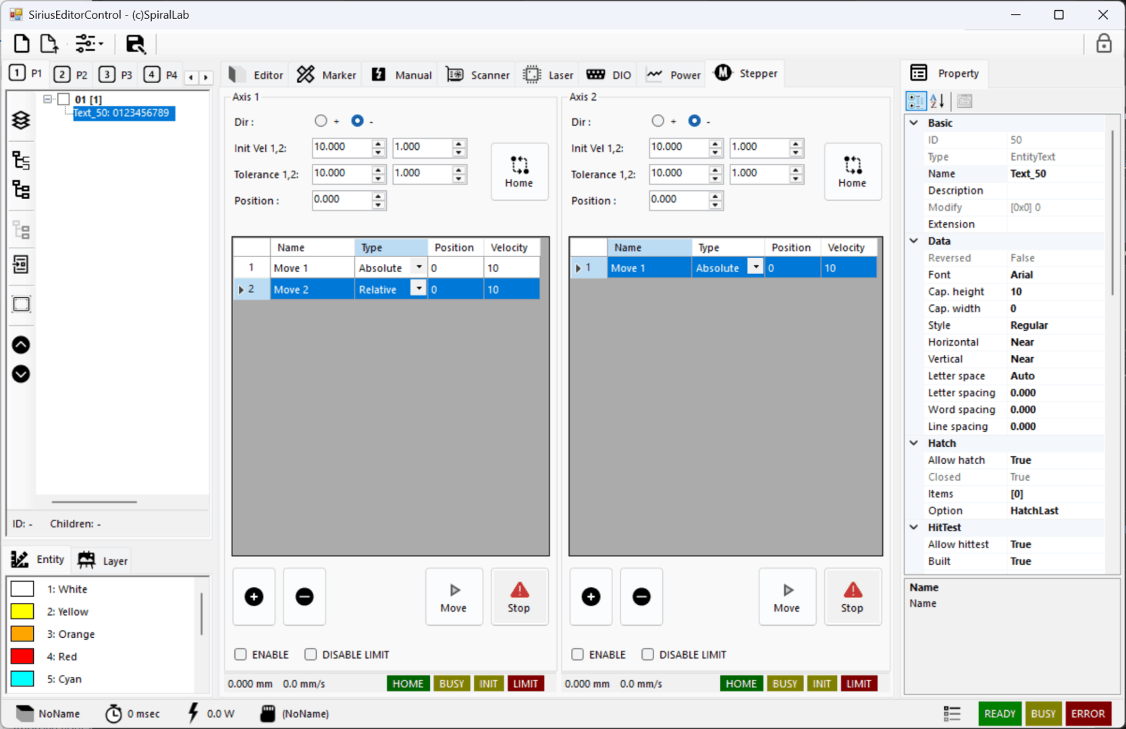Switch to the Scanner tab
Screen dimensions: 1126x729
tap(478, 75)
